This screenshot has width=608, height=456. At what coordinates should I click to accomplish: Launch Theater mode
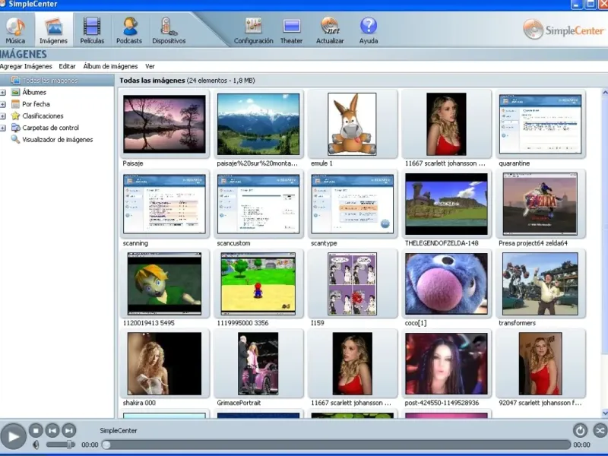click(291, 30)
